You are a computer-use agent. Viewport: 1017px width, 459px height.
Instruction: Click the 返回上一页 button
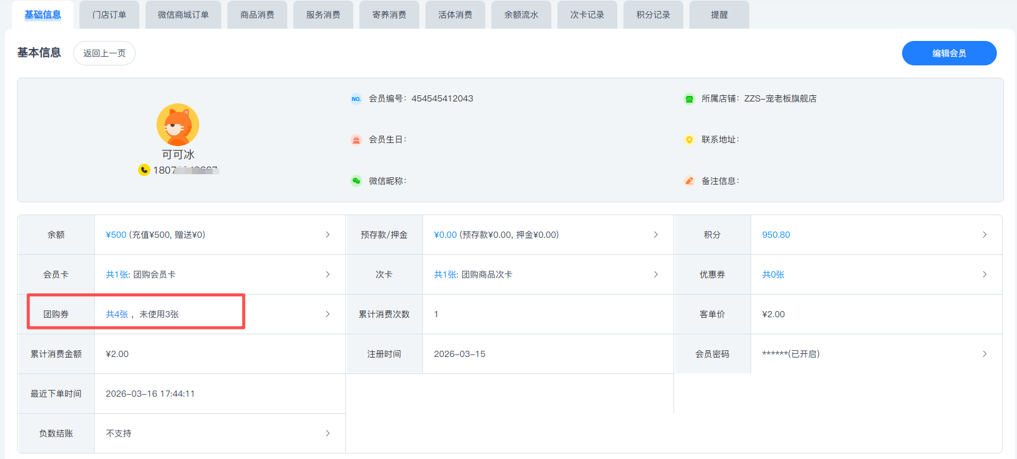(105, 53)
